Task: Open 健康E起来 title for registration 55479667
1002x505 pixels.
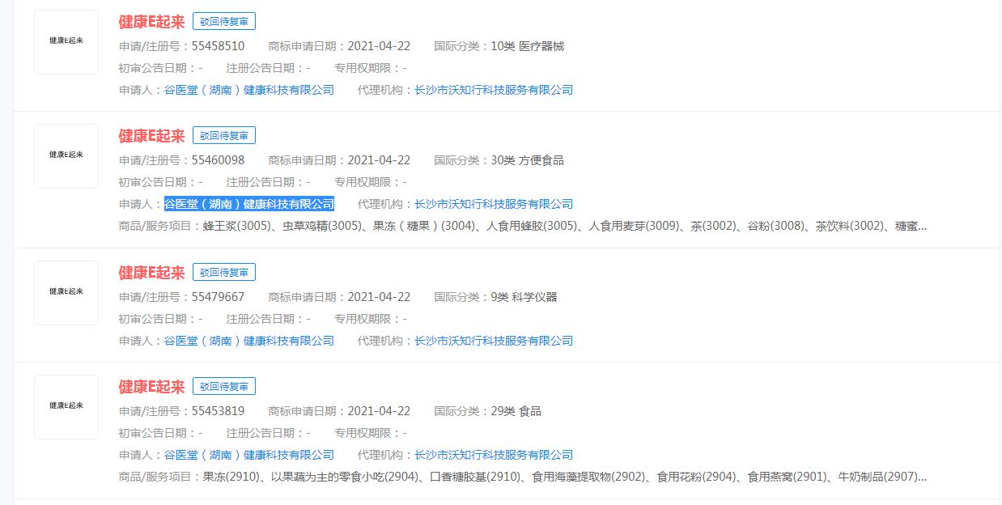Action: (151, 273)
